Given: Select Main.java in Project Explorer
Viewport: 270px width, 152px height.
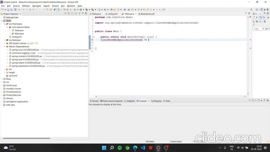Looking at the screenshot, I should (18, 34).
